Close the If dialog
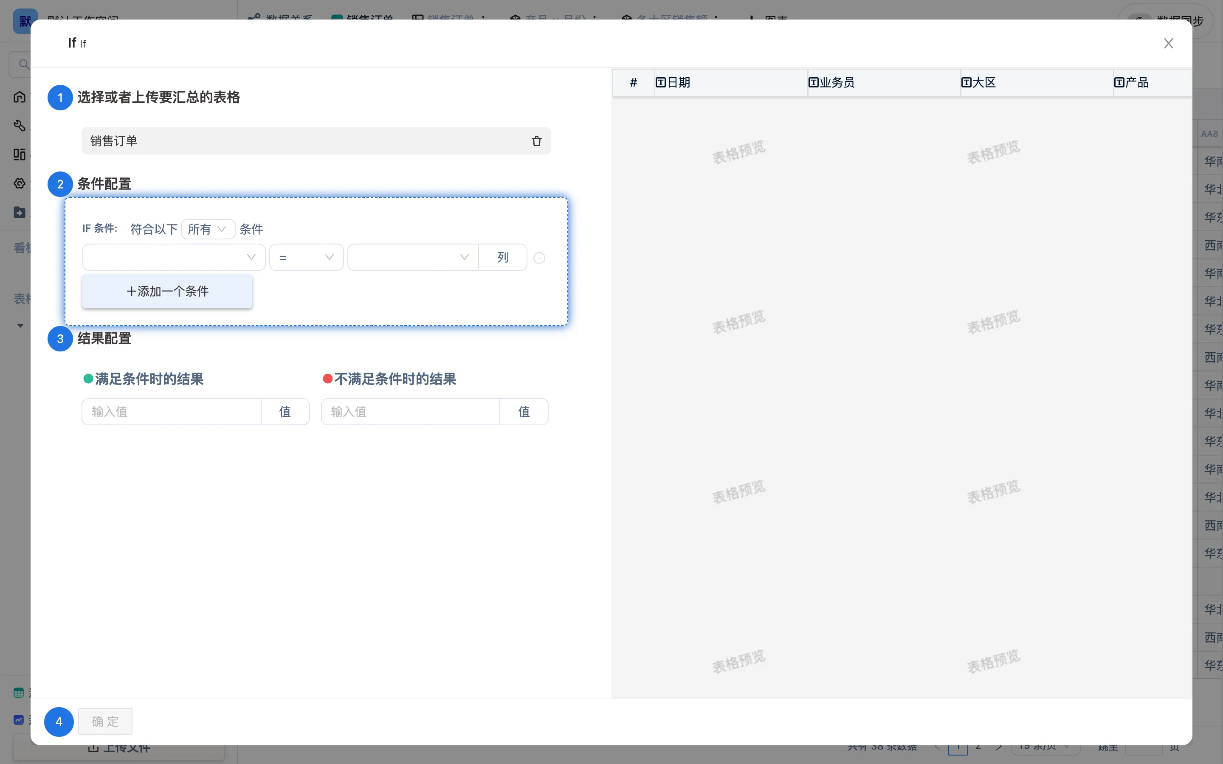The width and height of the screenshot is (1223, 764). tap(1168, 43)
